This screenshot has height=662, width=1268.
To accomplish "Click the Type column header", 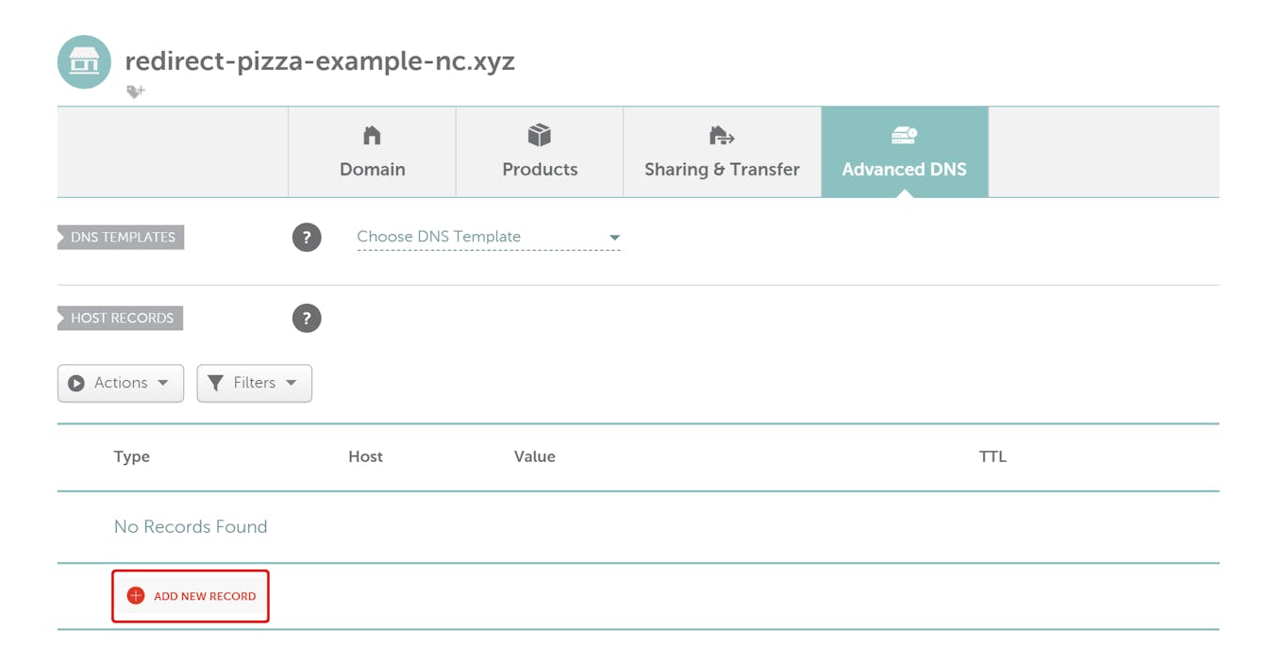I will pos(132,456).
